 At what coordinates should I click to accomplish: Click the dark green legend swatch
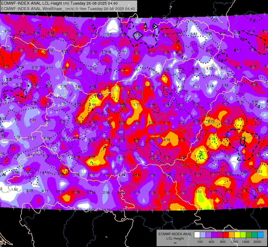249,235
